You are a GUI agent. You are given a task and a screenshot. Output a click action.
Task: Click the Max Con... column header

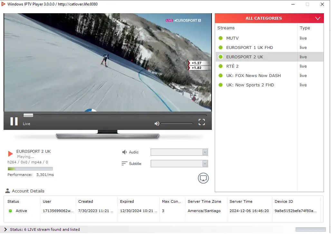(171, 201)
